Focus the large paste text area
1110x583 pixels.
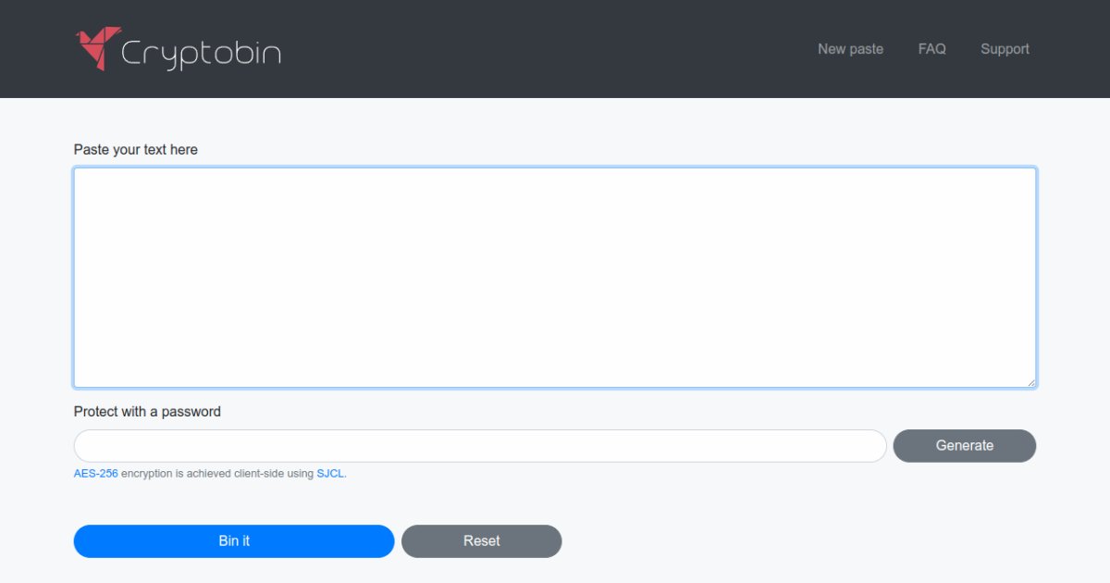tap(555, 277)
